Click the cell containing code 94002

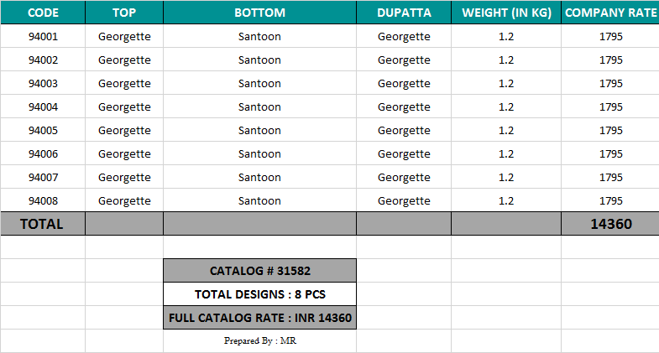(43, 60)
